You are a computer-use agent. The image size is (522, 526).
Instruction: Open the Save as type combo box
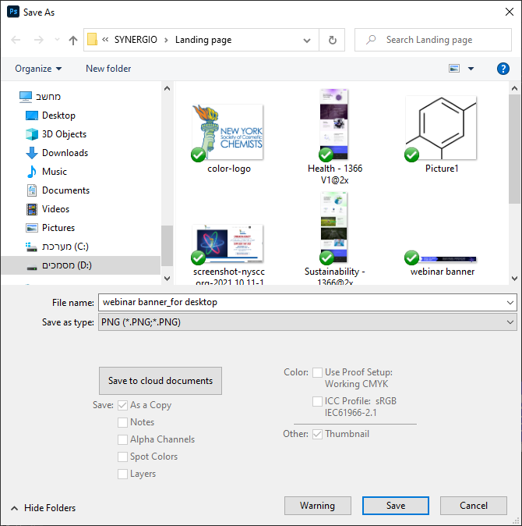(308, 322)
